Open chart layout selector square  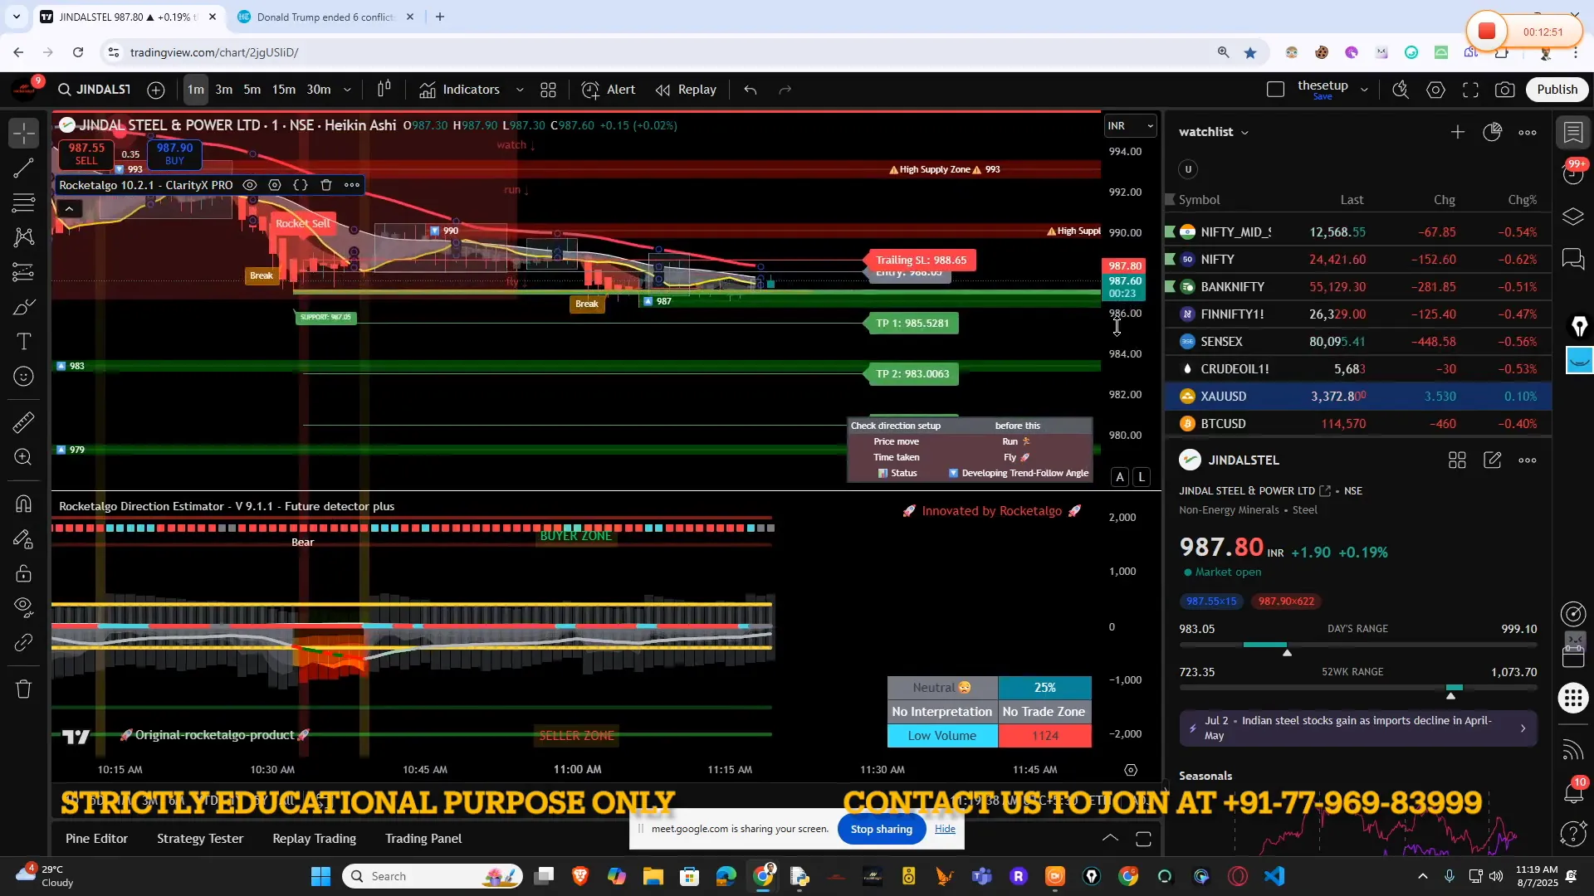1276,90
